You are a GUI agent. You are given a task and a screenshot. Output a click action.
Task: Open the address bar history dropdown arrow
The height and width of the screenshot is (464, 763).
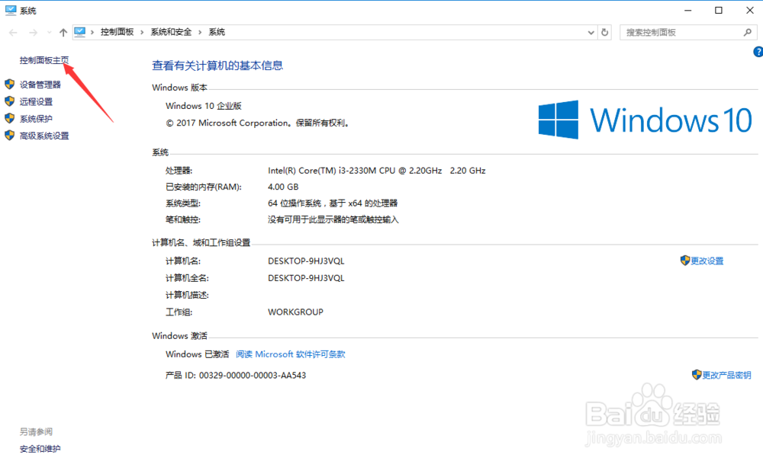coord(590,32)
